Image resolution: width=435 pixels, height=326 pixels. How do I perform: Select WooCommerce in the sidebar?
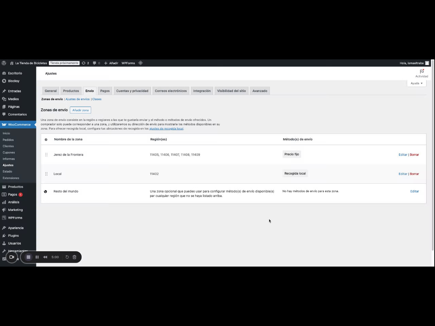point(18,125)
